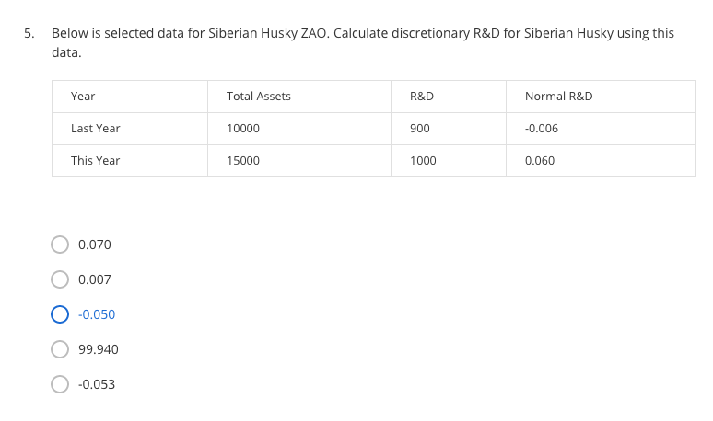Image resolution: width=713 pixels, height=421 pixels.
Task: Click the question's first line of text
Action: (363, 33)
